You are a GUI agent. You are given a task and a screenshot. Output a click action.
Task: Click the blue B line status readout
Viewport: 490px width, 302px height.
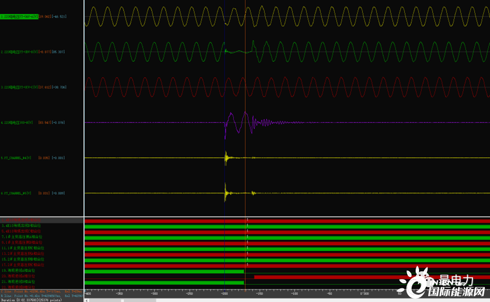coord(41,295)
